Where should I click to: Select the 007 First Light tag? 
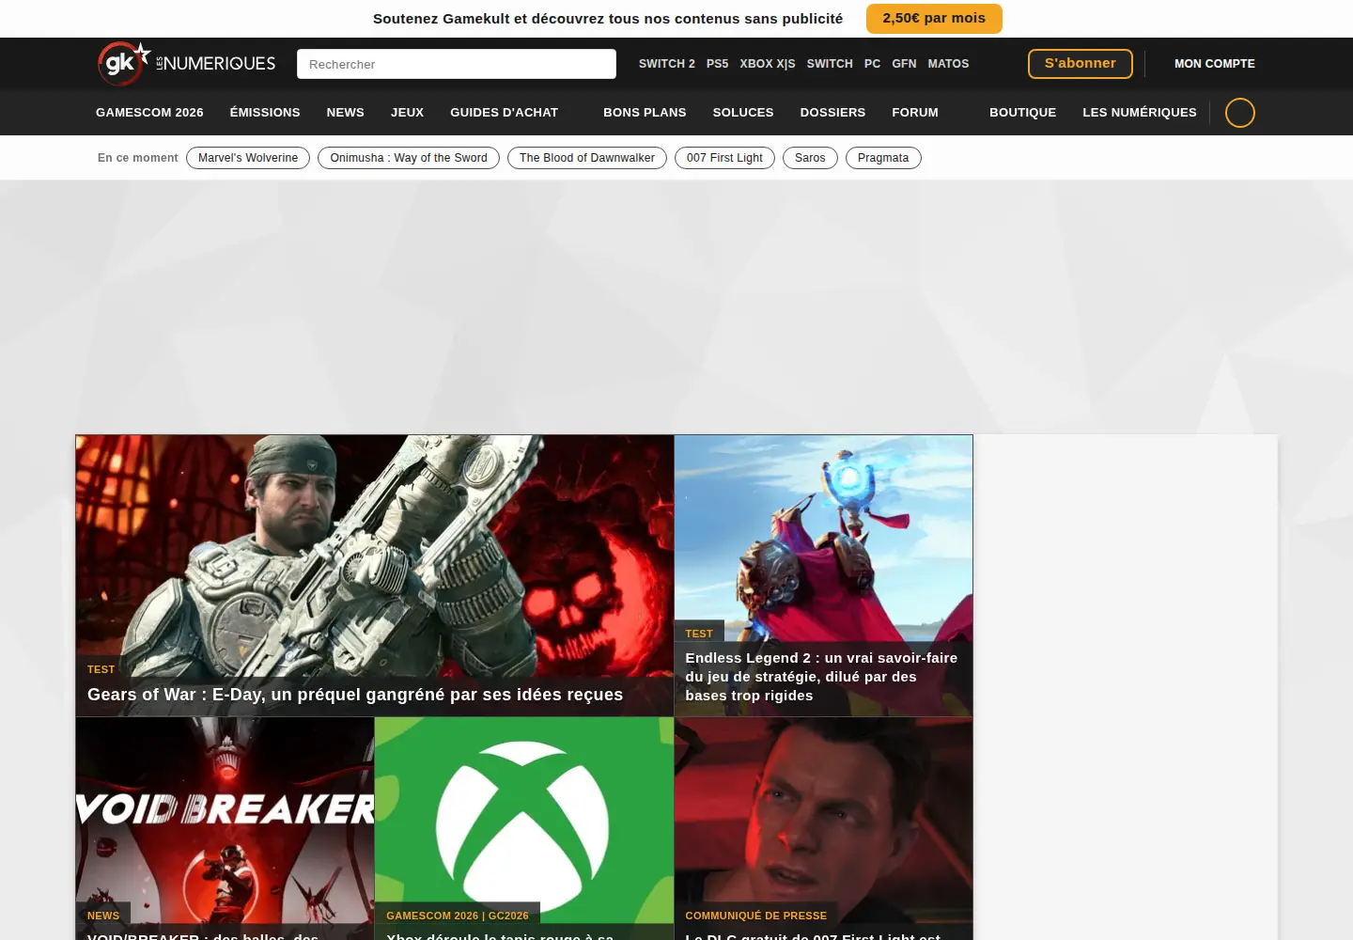click(x=724, y=158)
